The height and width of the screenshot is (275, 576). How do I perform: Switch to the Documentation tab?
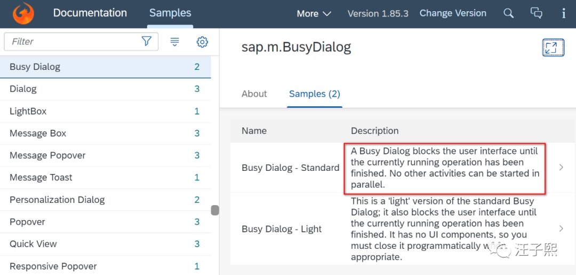tap(90, 13)
